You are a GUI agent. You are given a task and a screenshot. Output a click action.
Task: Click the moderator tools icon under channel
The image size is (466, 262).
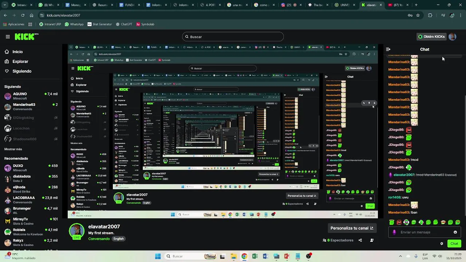[x=372, y=240]
